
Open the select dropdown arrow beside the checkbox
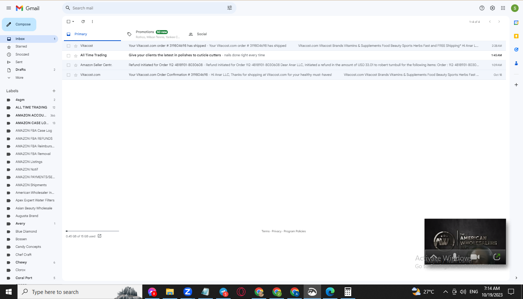point(73,22)
